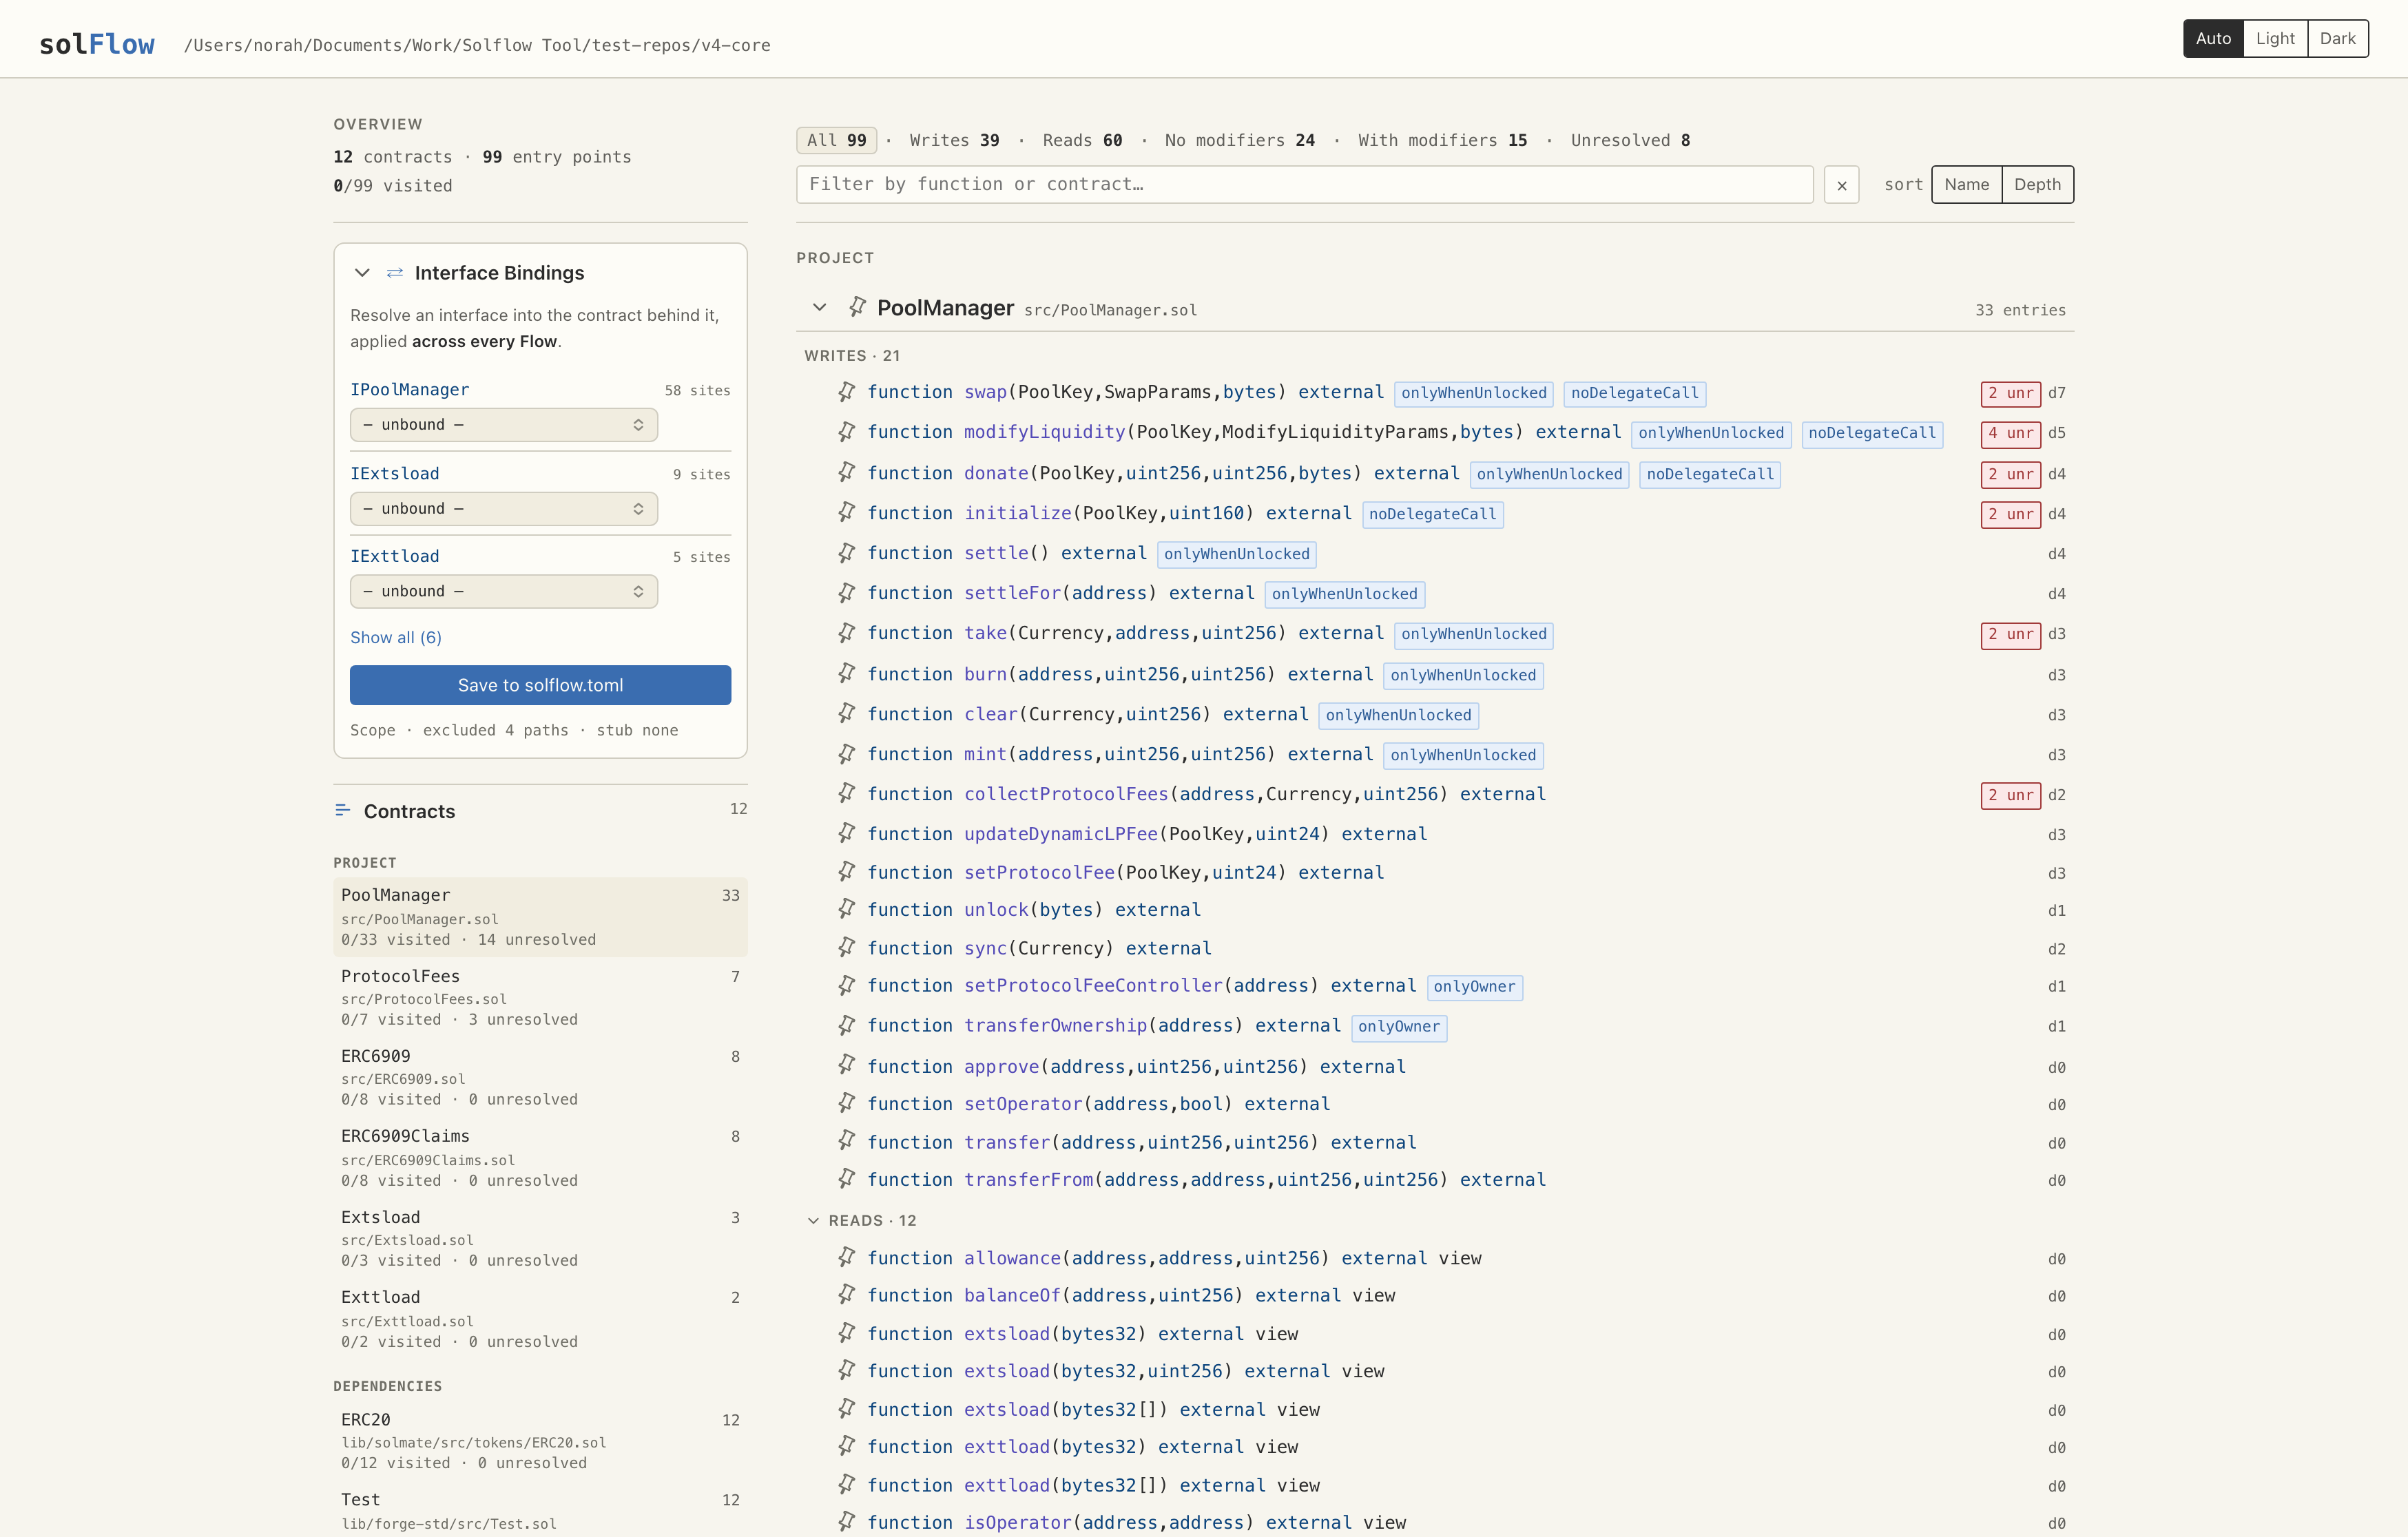Sort entries by Depth

coord(2037,184)
